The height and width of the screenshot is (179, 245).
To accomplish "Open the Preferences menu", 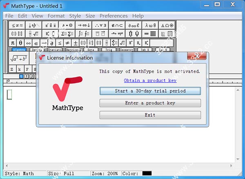I will click(x=114, y=16).
